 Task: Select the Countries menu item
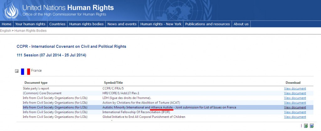click(x=57, y=24)
